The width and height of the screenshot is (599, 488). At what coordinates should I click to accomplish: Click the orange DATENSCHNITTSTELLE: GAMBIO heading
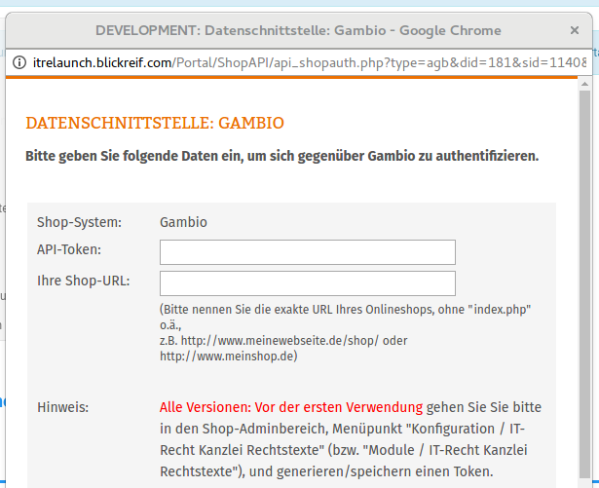point(155,124)
